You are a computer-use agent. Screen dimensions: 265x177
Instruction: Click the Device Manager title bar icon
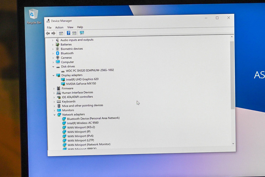click(x=48, y=21)
